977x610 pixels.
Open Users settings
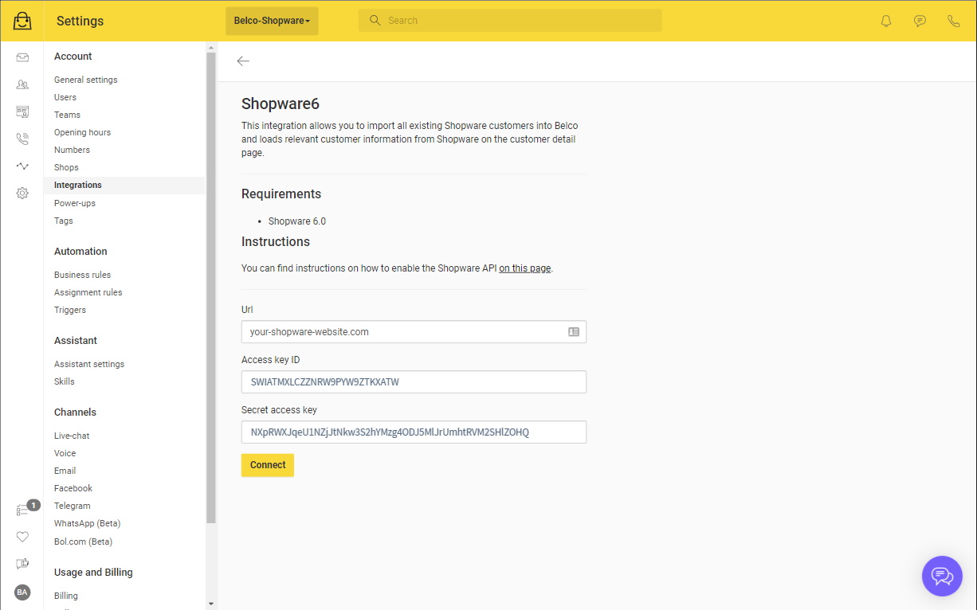(x=65, y=97)
